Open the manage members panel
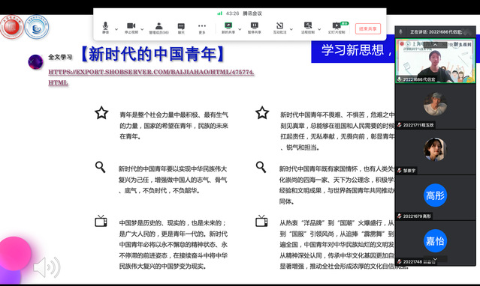This screenshot has width=480, height=286. point(158,28)
